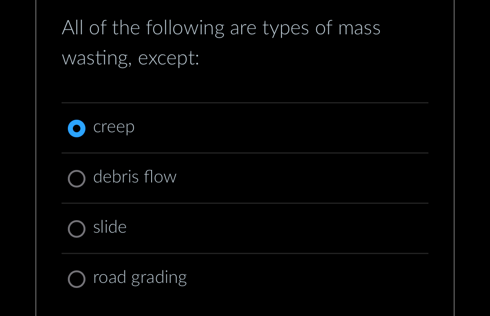Click the divider line below the question

coord(245,102)
